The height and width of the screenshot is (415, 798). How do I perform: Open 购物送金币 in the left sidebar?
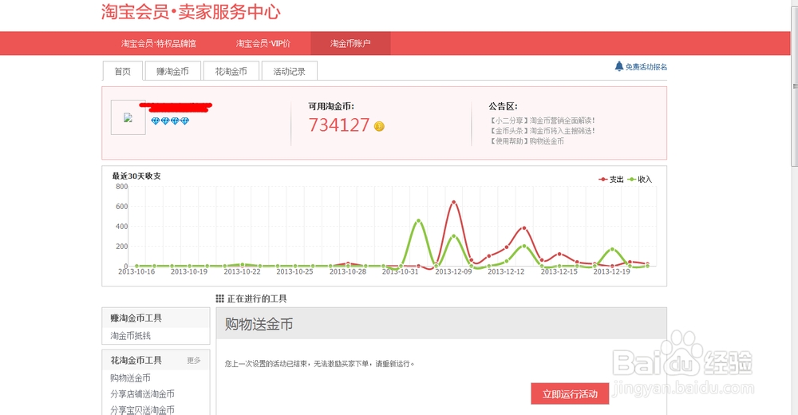(130, 377)
